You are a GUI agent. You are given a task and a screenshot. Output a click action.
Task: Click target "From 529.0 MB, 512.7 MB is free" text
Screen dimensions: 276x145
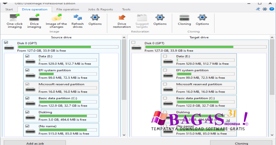pyautogui.click(x=202, y=64)
